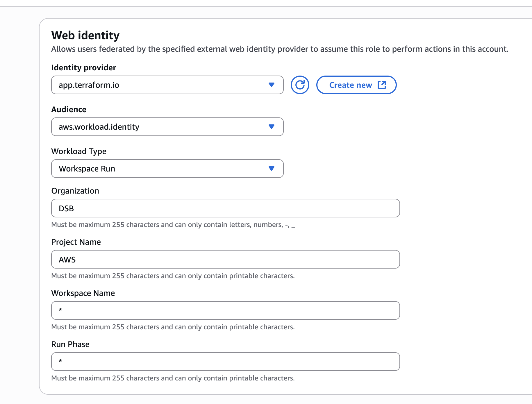Viewport: 532px width, 404px height.
Task: Click the Web identity heading
Action: pos(85,35)
